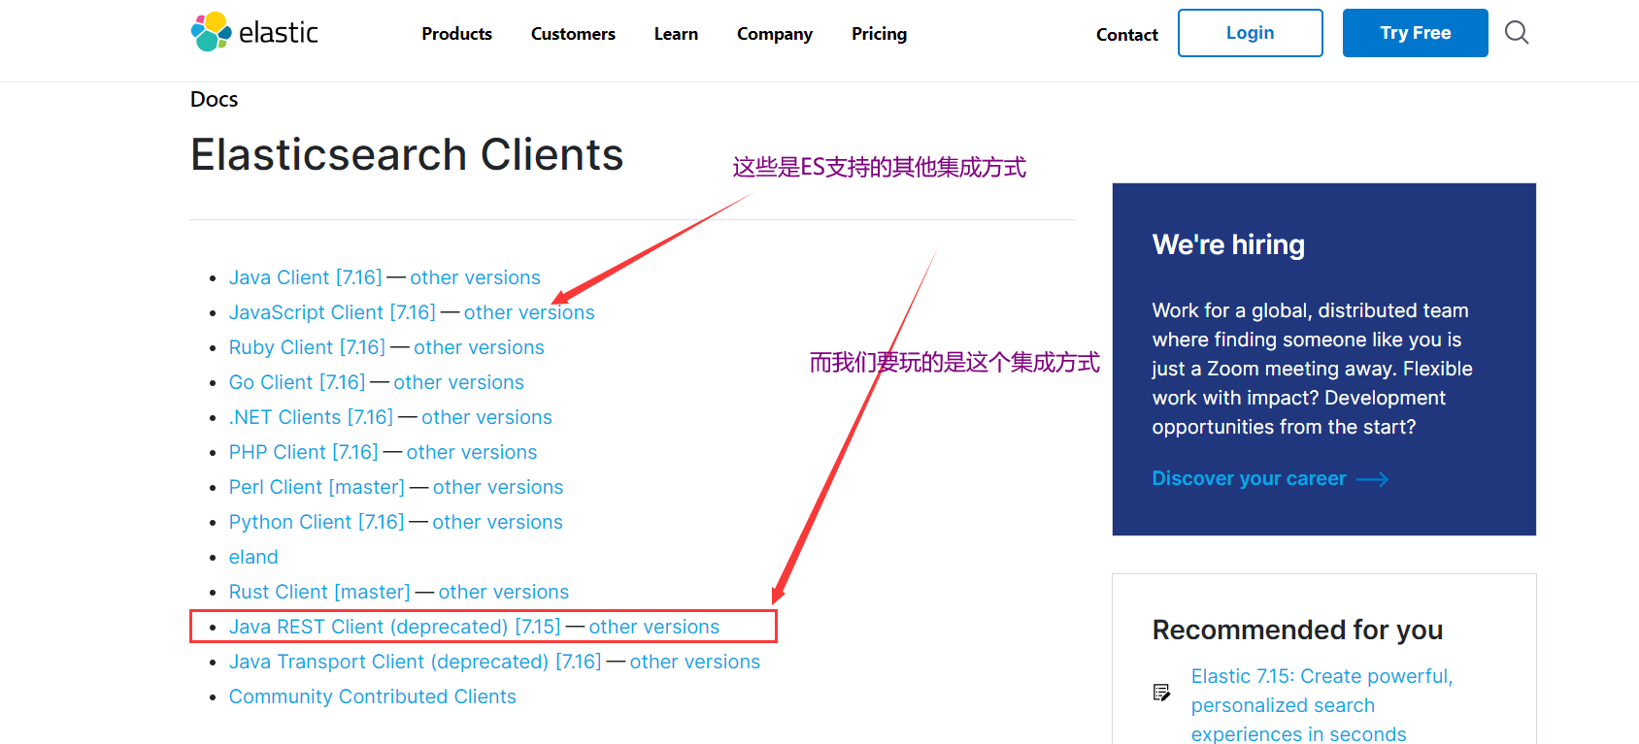View other versions of Java Transport Client
1639x744 pixels.
[695, 662]
